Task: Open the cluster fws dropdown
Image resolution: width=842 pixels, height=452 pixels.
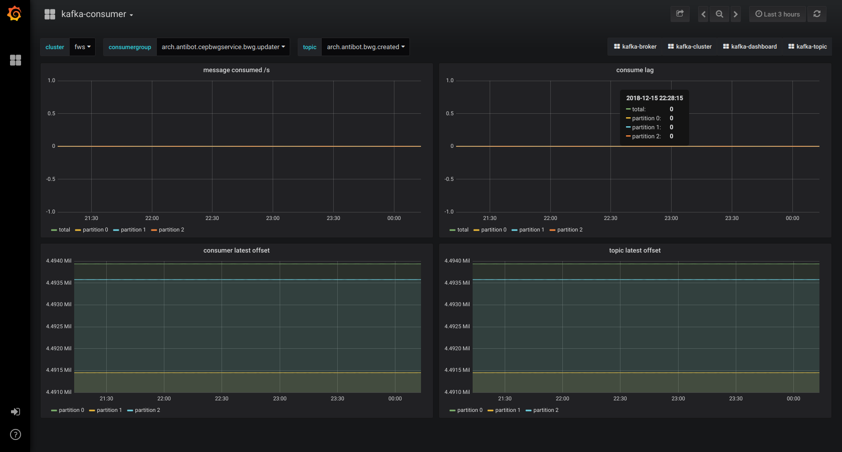Action: point(83,47)
